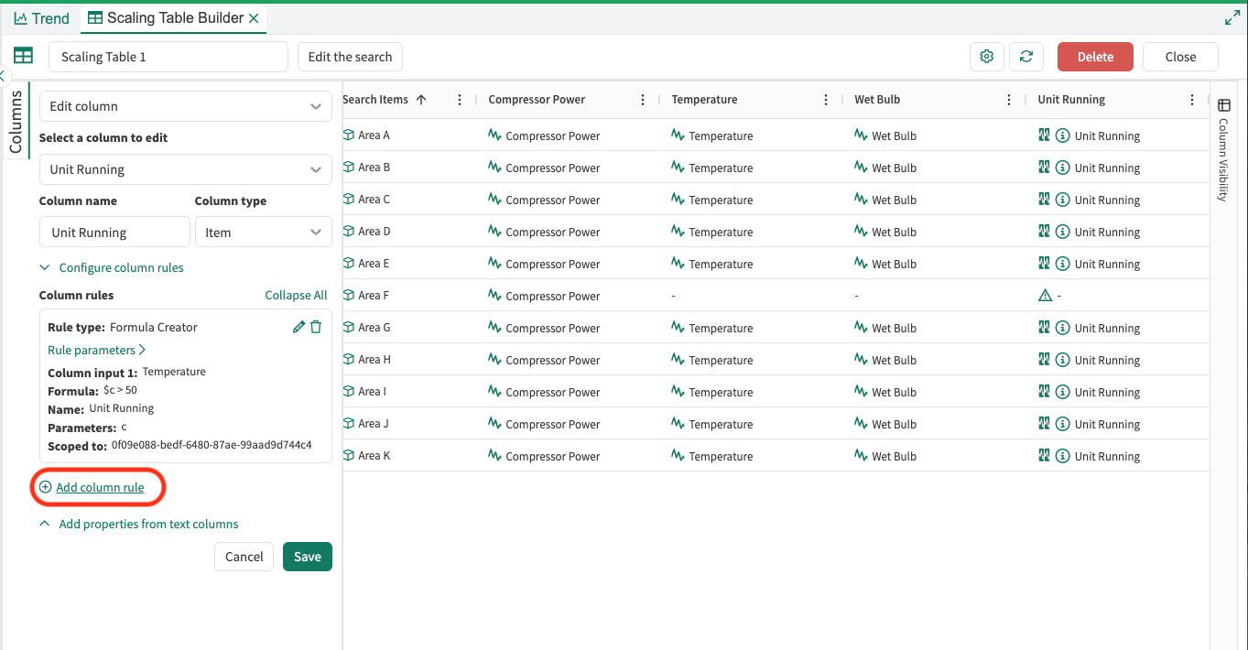The width and height of the screenshot is (1248, 650).
Task: Click the warning icon in Area F row
Action: coord(1045,296)
